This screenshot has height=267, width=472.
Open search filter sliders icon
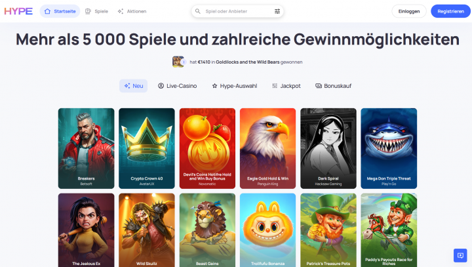(277, 11)
